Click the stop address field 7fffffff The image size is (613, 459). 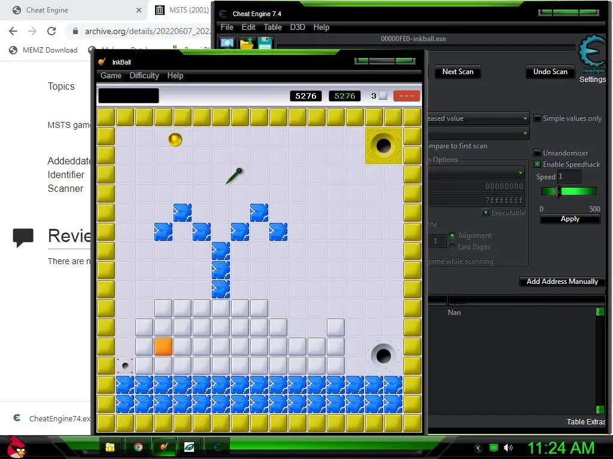tap(476, 200)
